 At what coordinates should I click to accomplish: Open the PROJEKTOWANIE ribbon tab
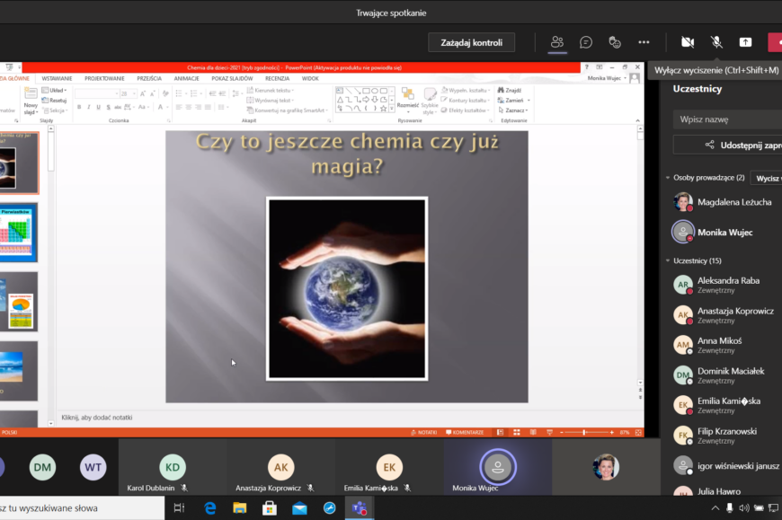click(x=104, y=78)
